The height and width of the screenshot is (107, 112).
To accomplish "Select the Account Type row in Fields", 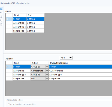I will pyautogui.click(x=25, y=27).
